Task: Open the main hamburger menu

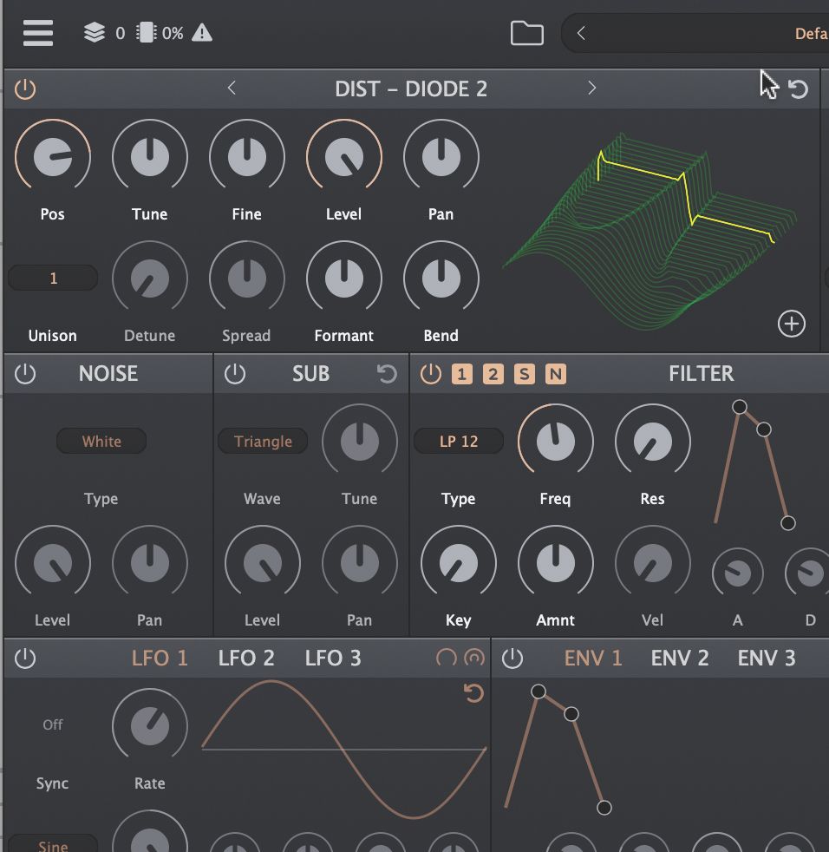Action: 36,32
